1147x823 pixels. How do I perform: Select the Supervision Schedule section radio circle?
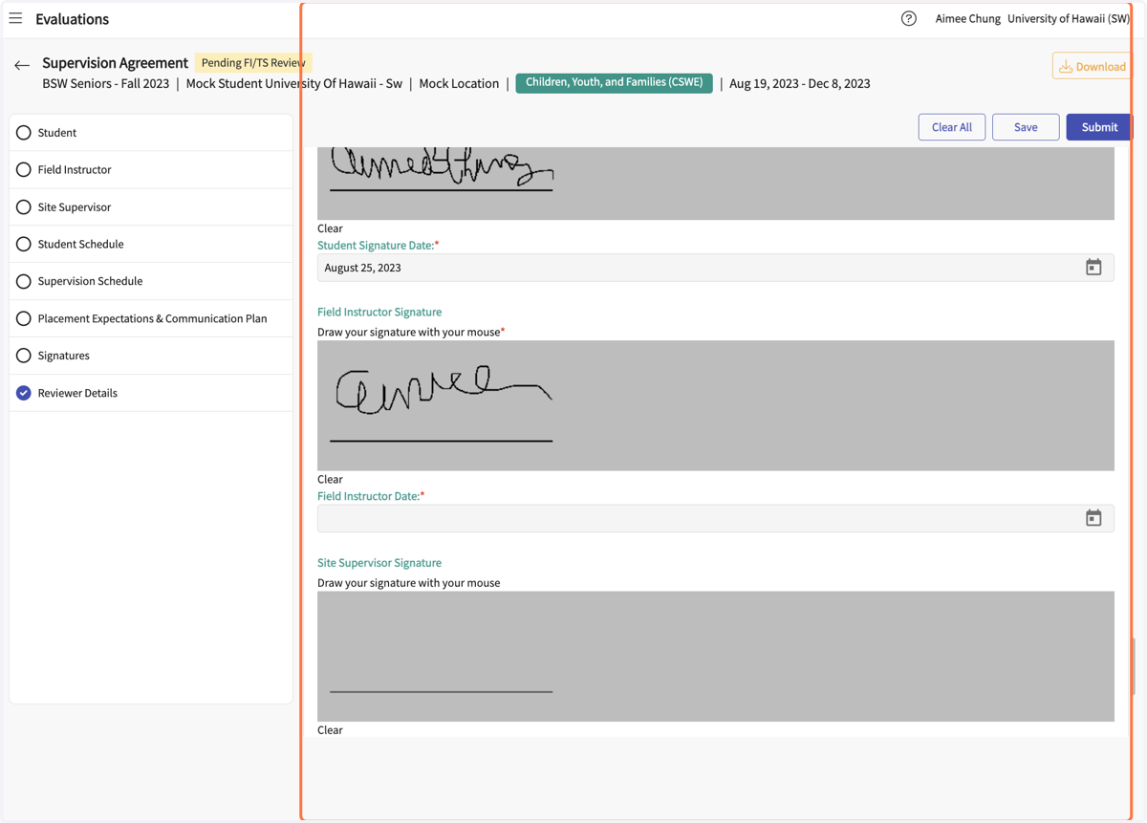pyautogui.click(x=24, y=281)
